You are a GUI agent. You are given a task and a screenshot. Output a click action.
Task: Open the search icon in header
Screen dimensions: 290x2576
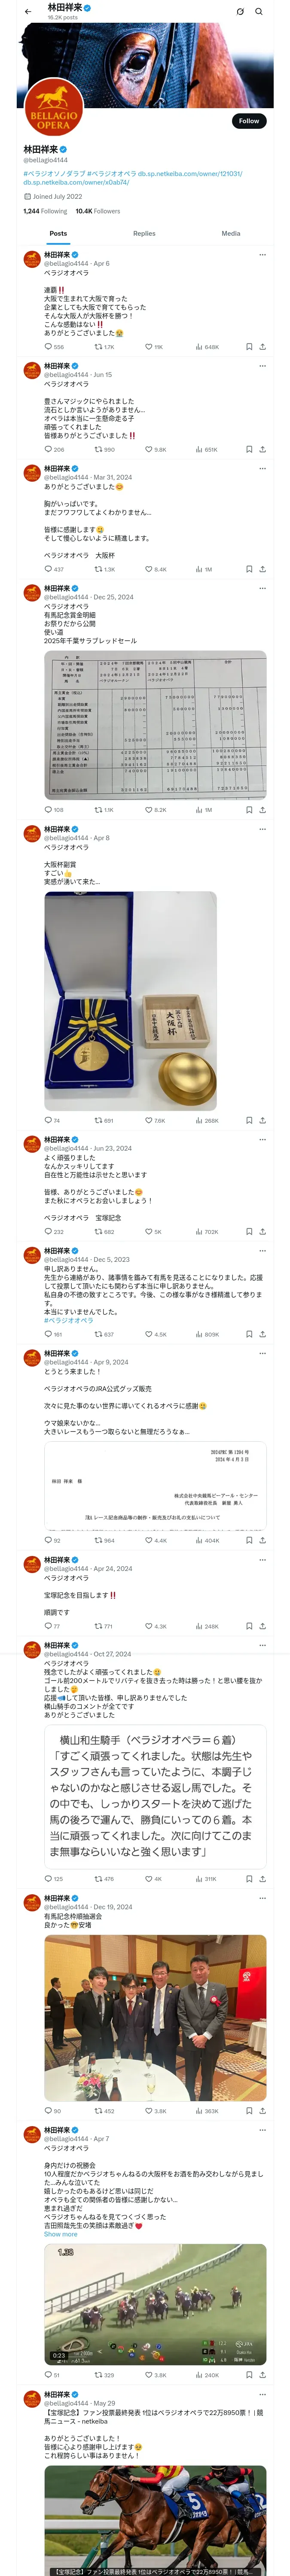(259, 11)
